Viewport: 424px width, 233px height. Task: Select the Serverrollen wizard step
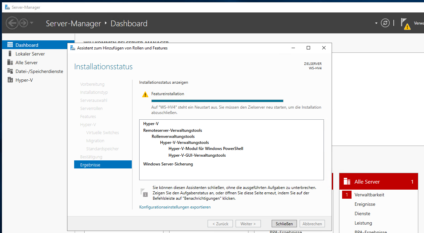(x=91, y=109)
